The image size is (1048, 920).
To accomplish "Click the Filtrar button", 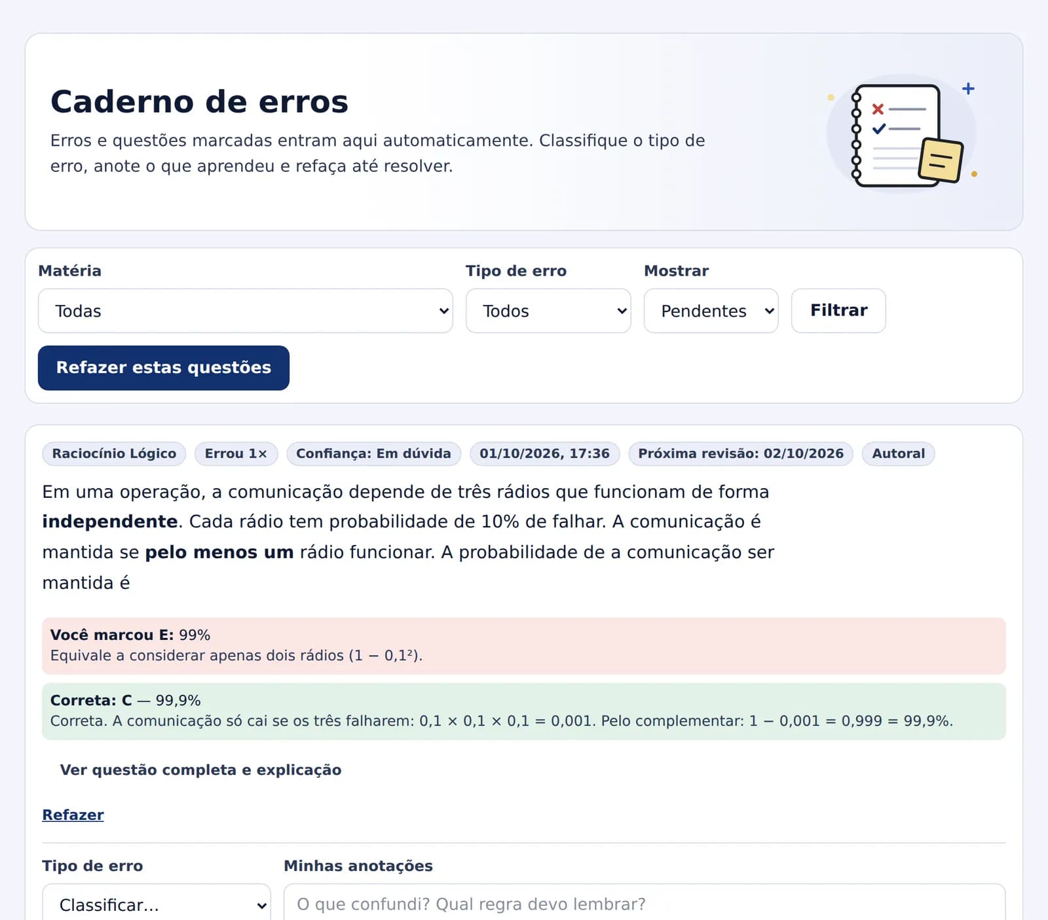I will pyautogui.click(x=838, y=310).
